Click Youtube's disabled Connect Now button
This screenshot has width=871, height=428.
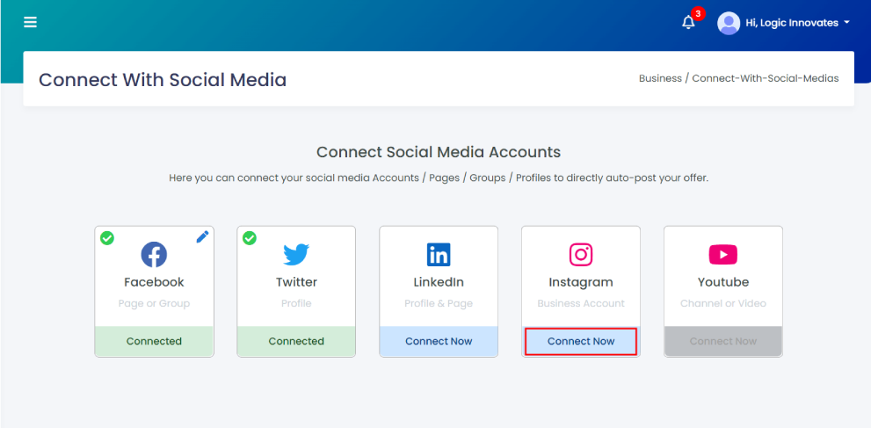(x=722, y=341)
